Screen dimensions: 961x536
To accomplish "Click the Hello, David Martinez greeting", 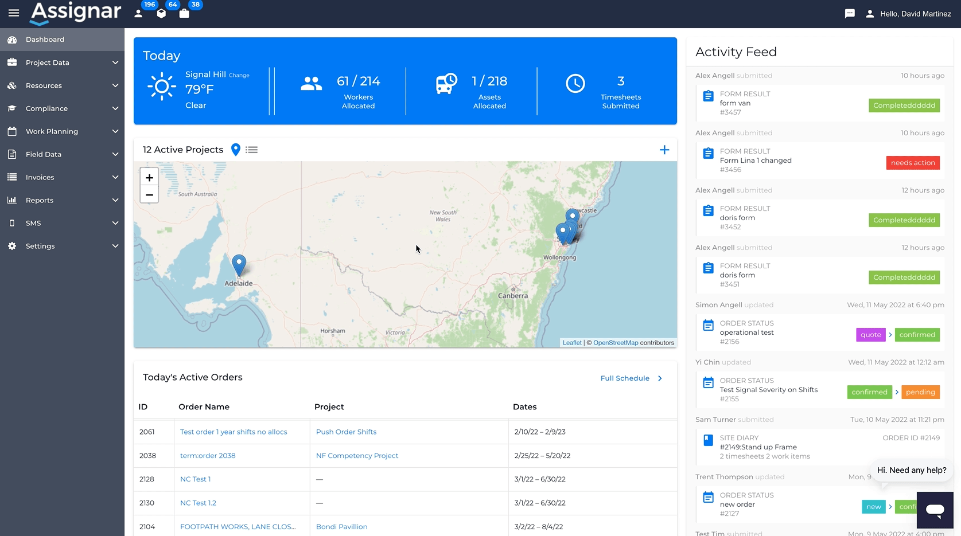I will tap(915, 14).
